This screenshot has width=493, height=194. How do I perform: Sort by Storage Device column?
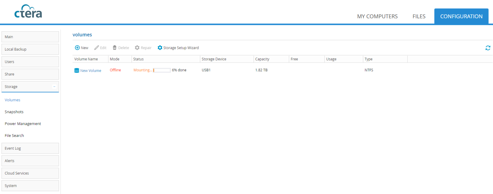[x=227, y=59]
